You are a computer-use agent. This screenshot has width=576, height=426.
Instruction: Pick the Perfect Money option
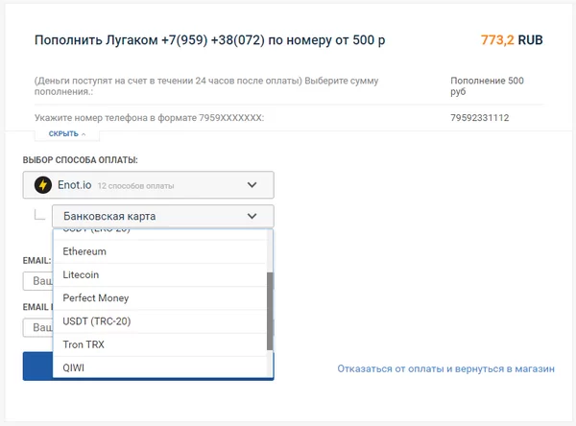pyautogui.click(x=96, y=298)
